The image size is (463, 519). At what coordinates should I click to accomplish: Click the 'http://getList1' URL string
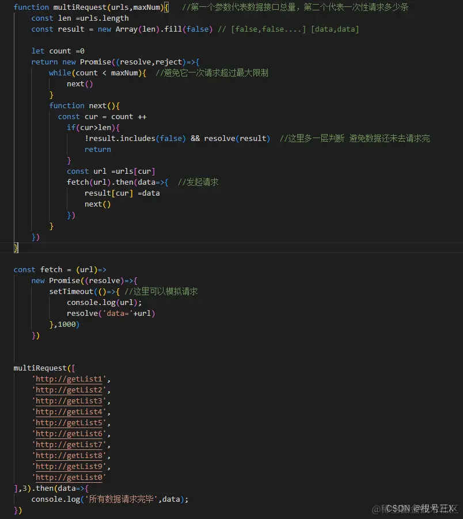tap(69, 379)
